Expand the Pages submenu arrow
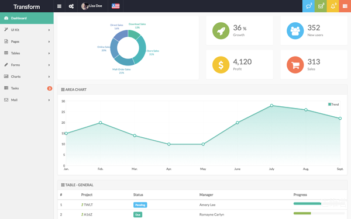 point(49,41)
